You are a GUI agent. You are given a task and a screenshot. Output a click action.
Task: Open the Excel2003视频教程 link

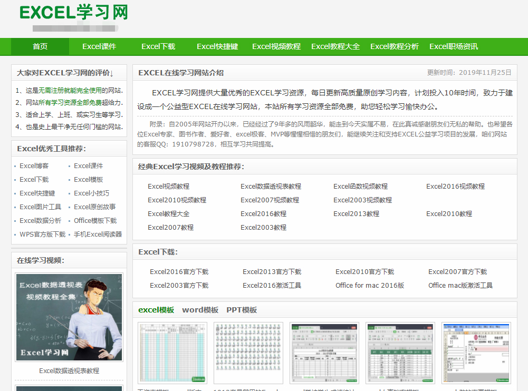point(363,200)
